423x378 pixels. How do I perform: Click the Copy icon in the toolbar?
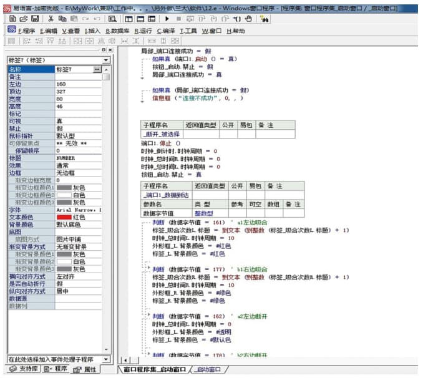62,19
